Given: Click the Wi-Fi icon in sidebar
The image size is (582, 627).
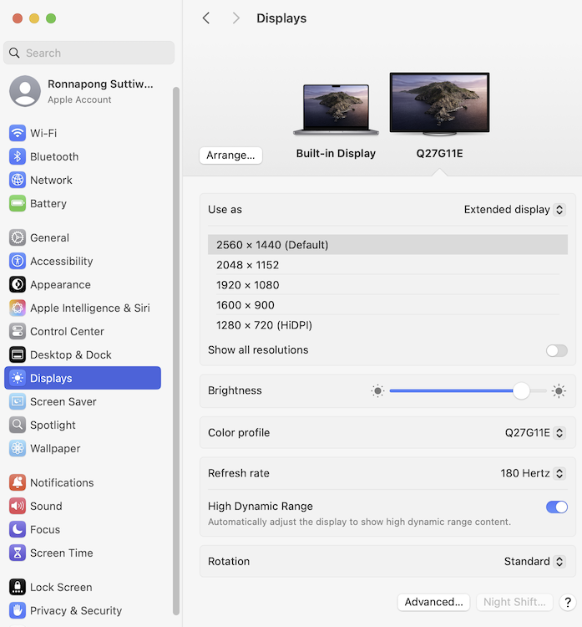Looking at the screenshot, I should [x=18, y=133].
